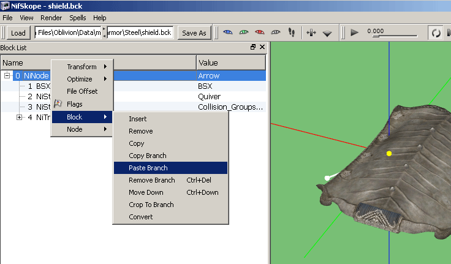
Task: Click the load file path field
Action: (x=68, y=32)
